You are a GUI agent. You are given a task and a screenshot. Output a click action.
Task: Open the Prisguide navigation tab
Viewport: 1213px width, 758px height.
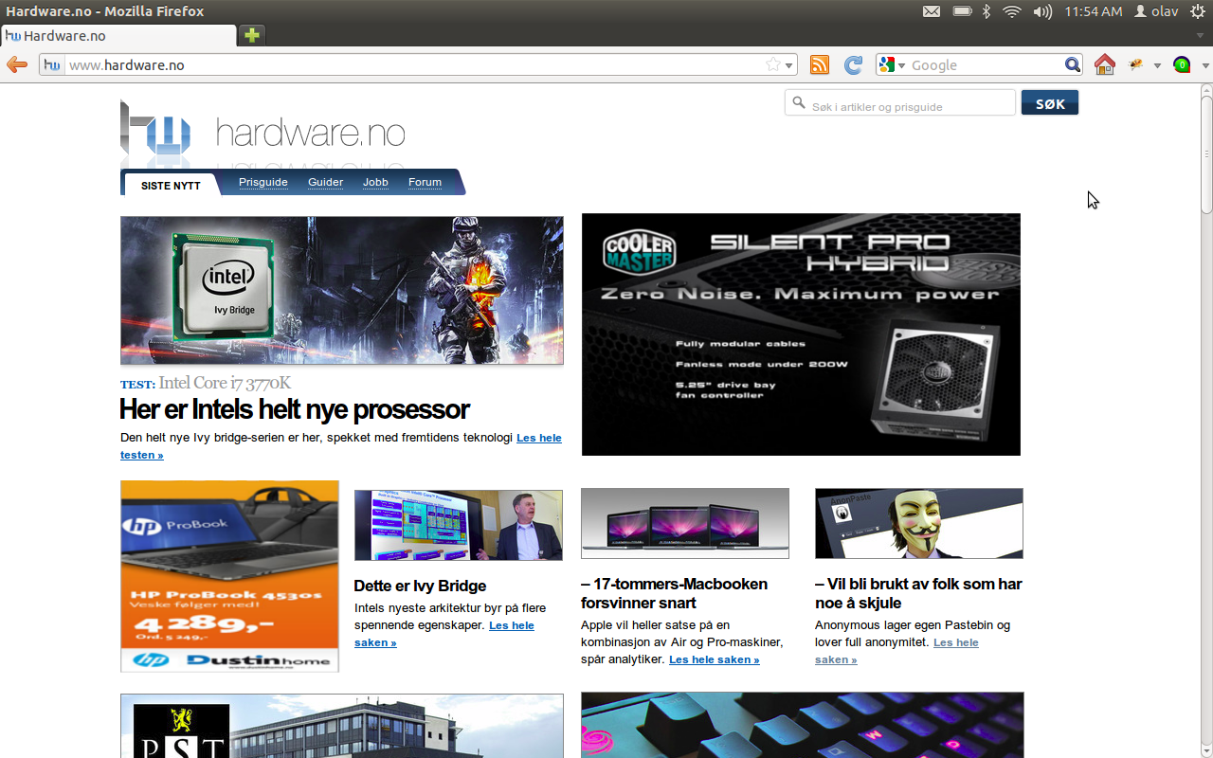click(263, 182)
